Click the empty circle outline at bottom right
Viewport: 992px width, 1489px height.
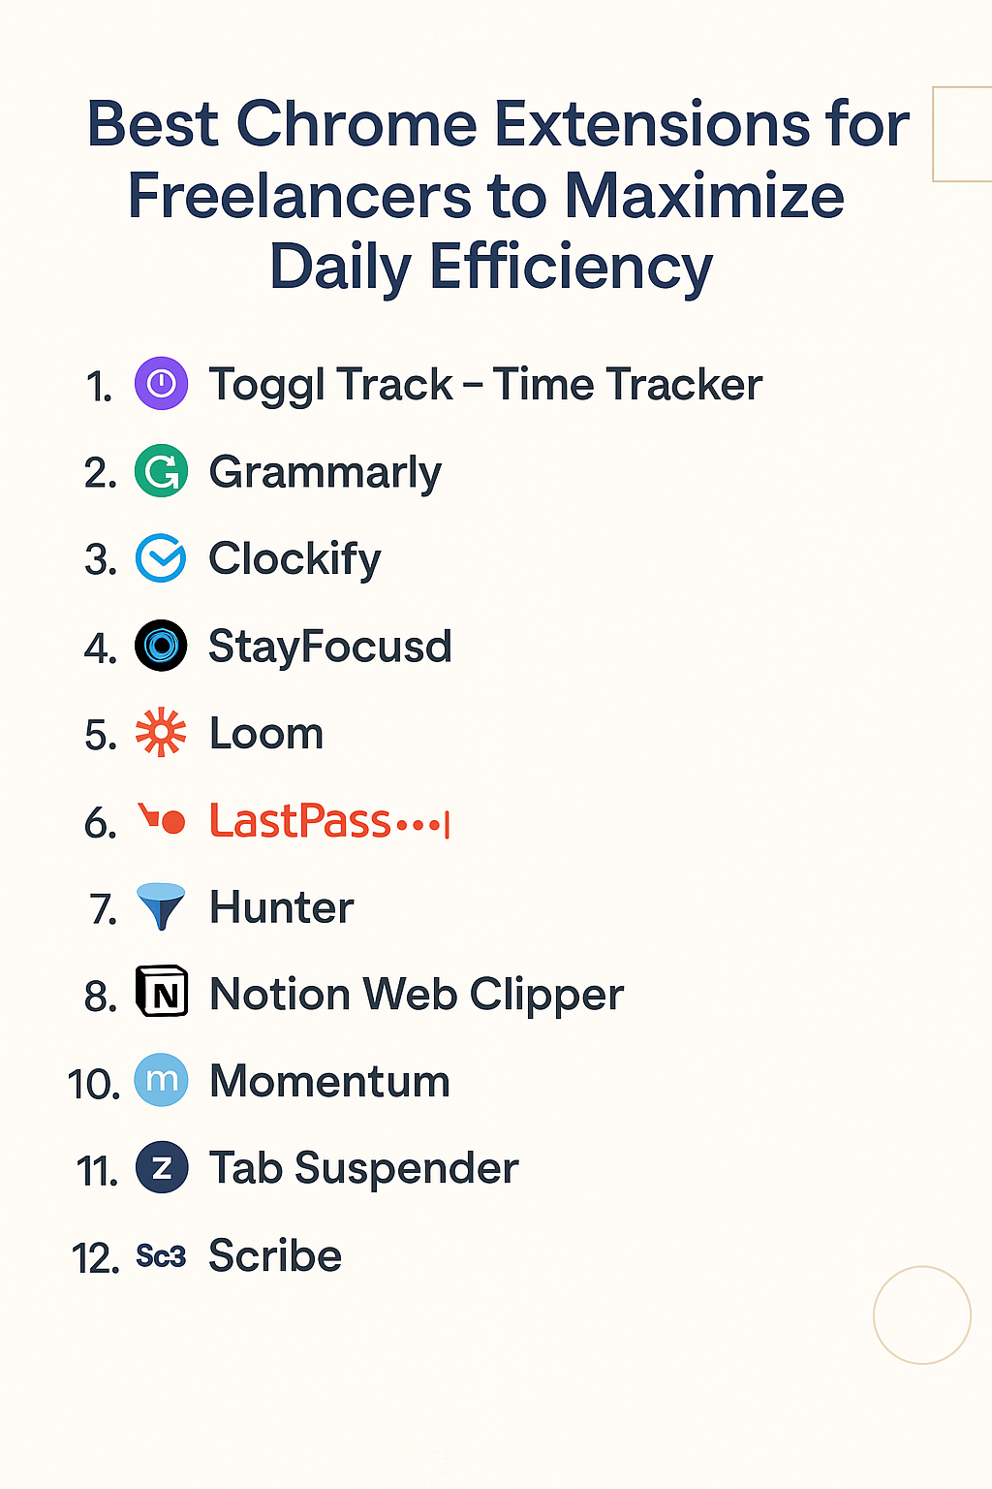[922, 1315]
